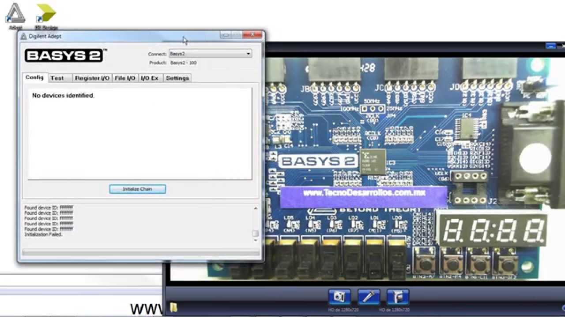Click the Digilent Adept title bar icon

pos(24,36)
